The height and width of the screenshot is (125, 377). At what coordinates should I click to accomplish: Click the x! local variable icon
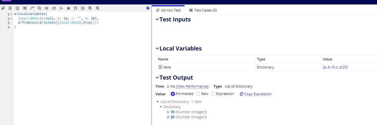(x=54, y=8)
